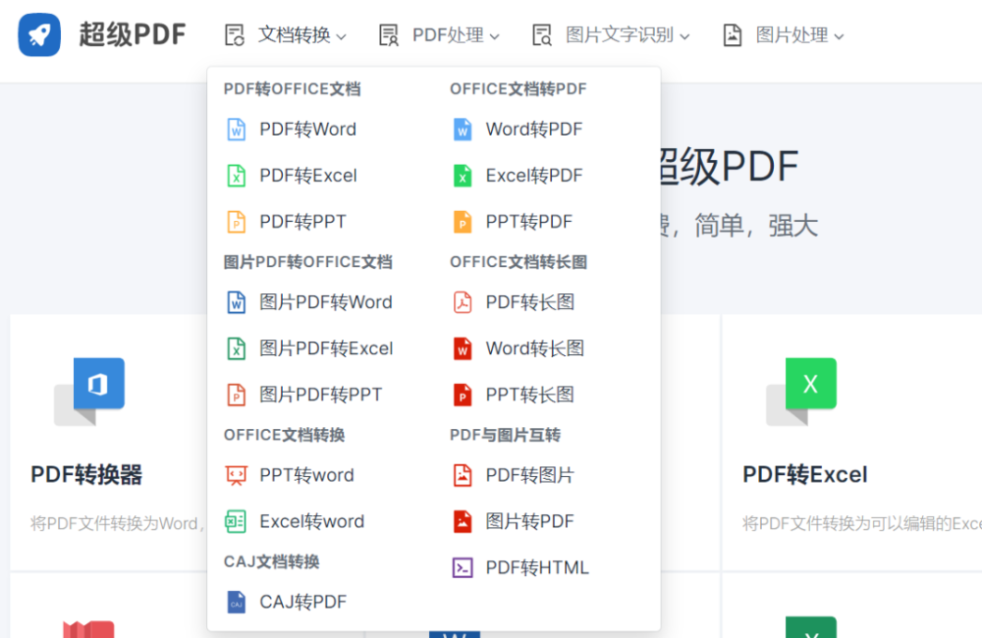Pick the 图片转PDF entry
The width and height of the screenshot is (982, 638).
530,521
